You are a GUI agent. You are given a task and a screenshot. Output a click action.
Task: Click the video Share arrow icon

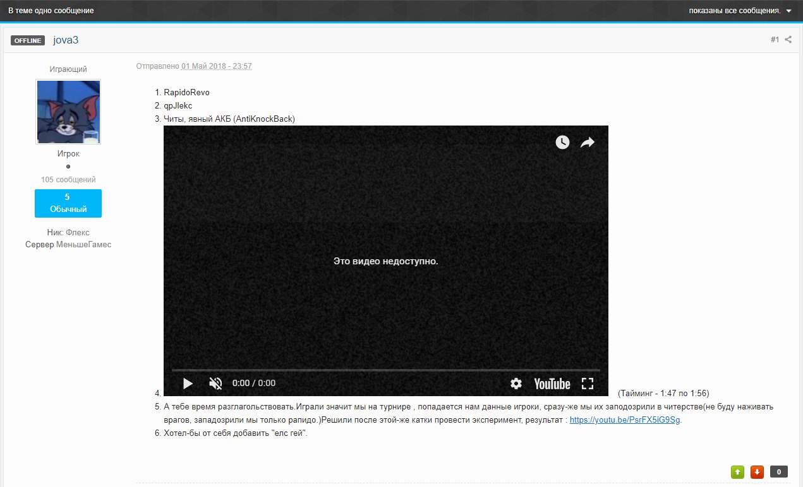[x=588, y=143]
